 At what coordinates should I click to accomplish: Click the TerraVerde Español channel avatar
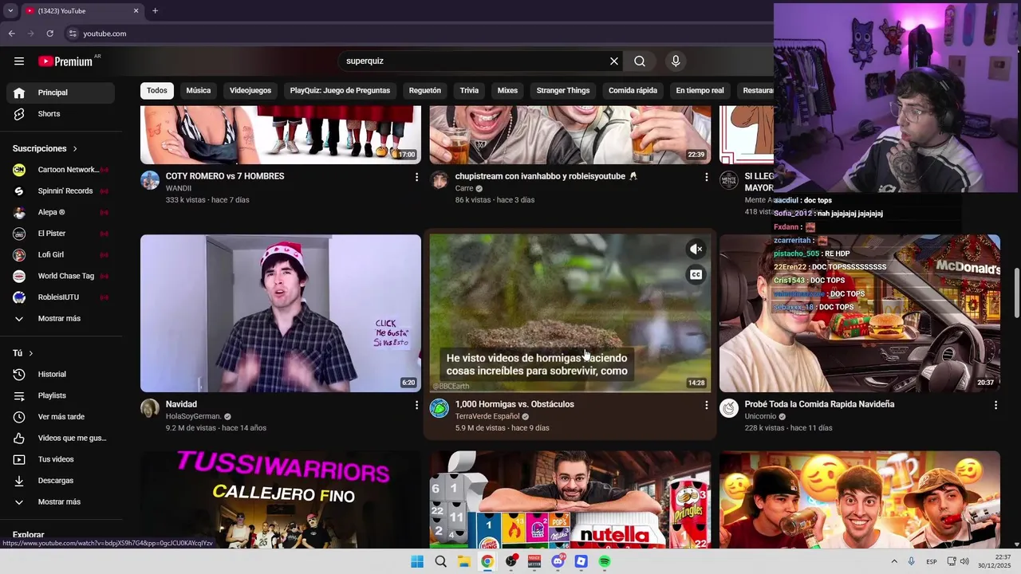440,408
